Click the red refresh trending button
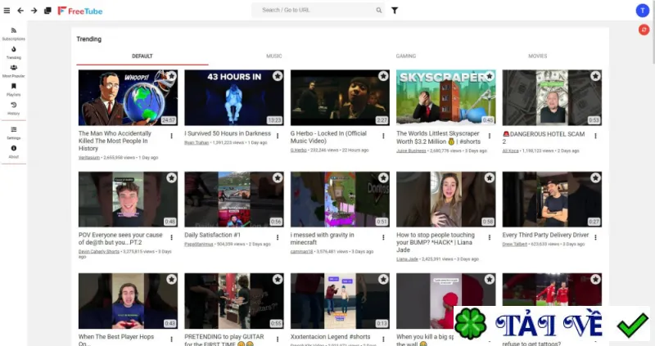The height and width of the screenshot is (346, 655). point(644,29)
